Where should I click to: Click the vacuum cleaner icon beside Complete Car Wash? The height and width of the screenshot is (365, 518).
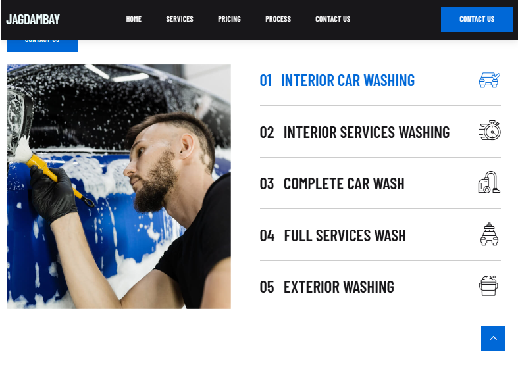tap(489, 182)
